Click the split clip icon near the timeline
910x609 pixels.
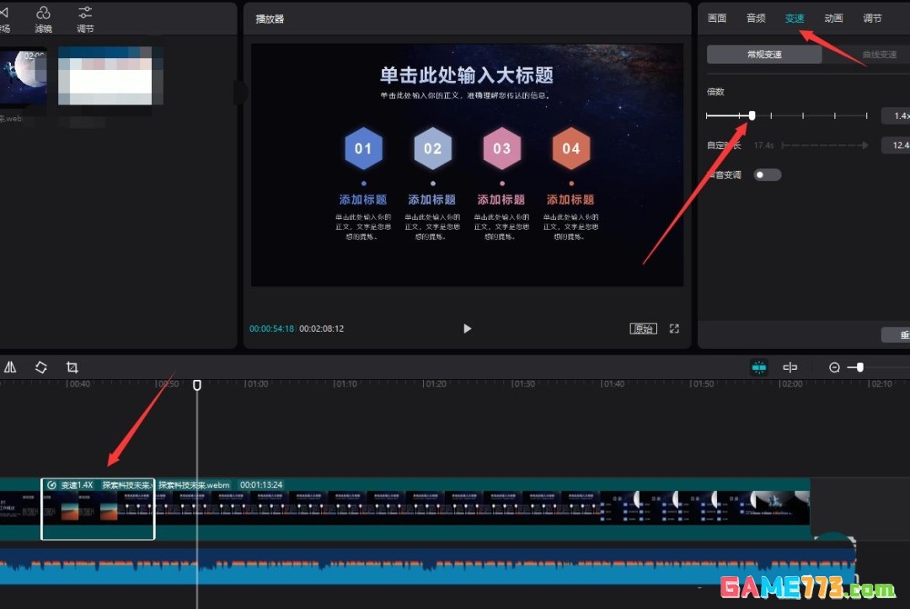[x=790, y=367]
